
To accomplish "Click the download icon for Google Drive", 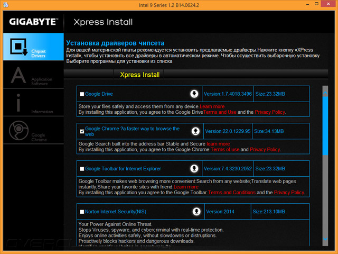I will (x=194, y=94).
